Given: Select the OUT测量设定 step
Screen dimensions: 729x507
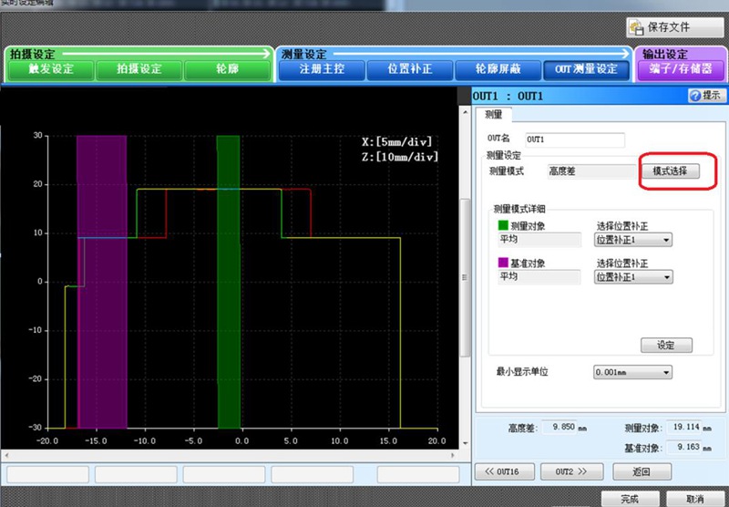Looking at the screenshot, I should [x=586, y=69].
